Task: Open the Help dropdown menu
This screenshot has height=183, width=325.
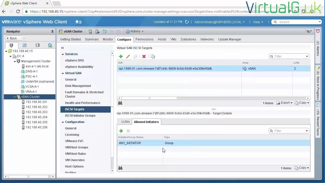Action: [x=258, y=22]
